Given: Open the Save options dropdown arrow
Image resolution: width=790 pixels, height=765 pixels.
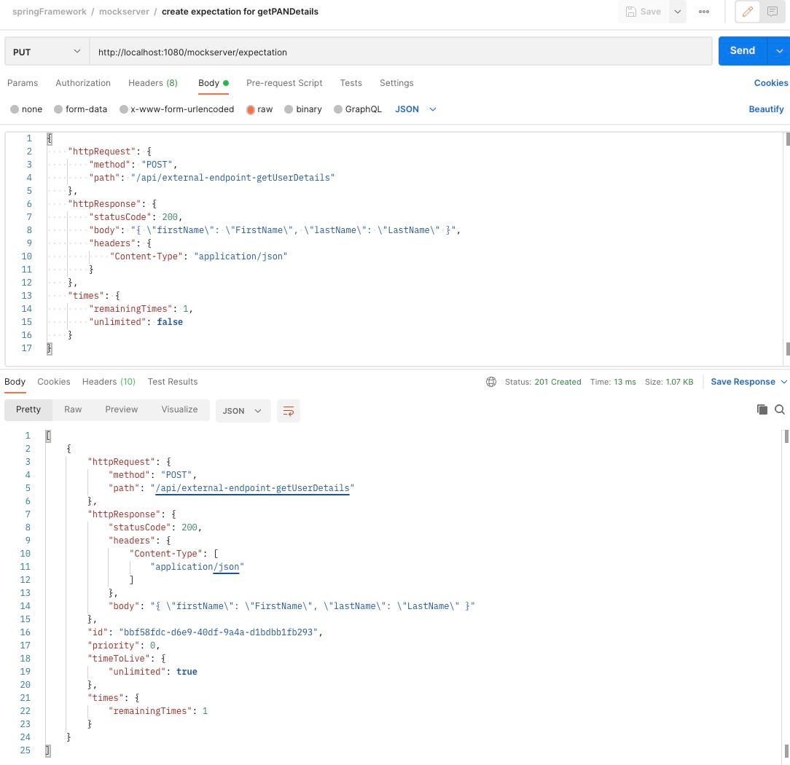Looking at the screenshot, I should click(678, 12).
